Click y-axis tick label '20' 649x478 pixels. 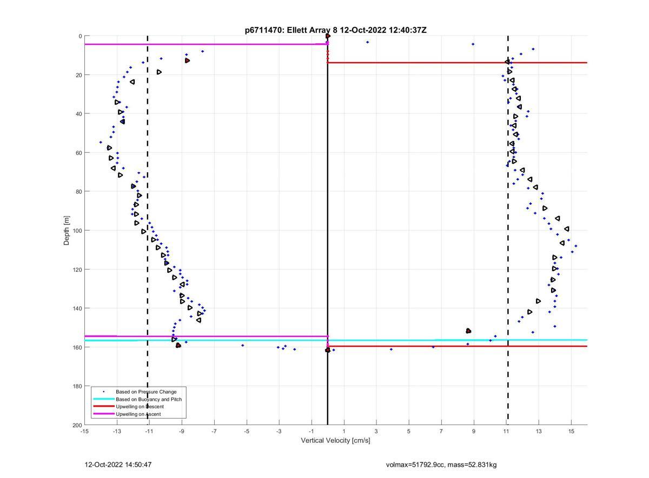78,75
